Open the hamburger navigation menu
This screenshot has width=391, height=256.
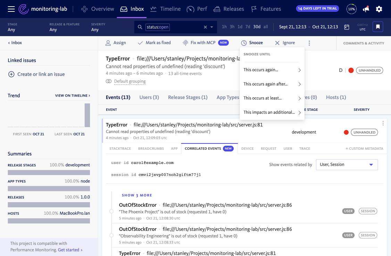click(x=11, y=9)
